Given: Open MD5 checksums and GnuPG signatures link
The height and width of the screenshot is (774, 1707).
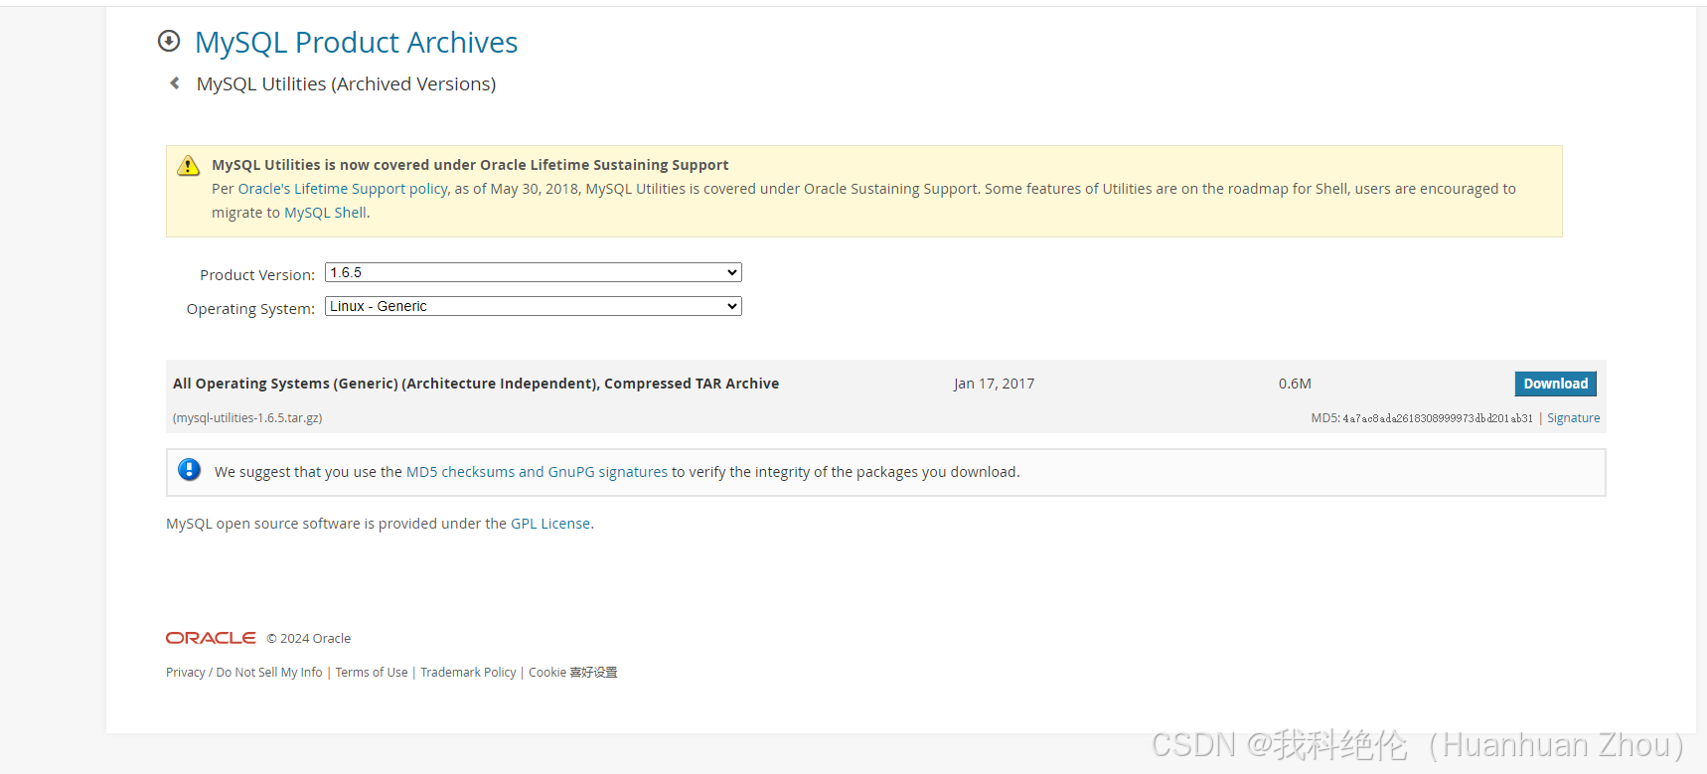Looking at the screenshot, I should point(537,472).
